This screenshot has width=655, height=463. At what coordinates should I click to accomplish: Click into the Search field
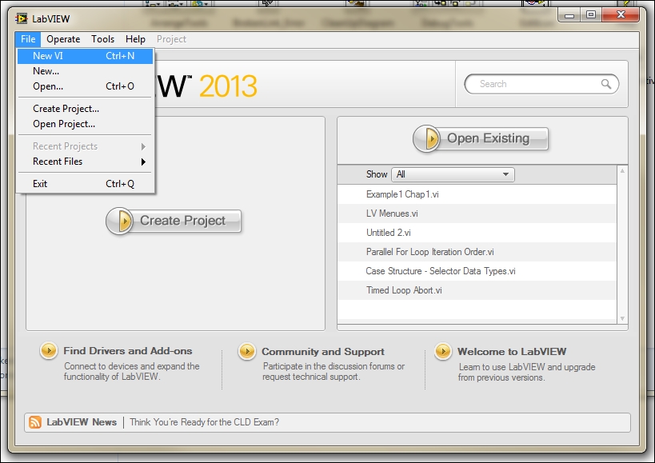541,84
